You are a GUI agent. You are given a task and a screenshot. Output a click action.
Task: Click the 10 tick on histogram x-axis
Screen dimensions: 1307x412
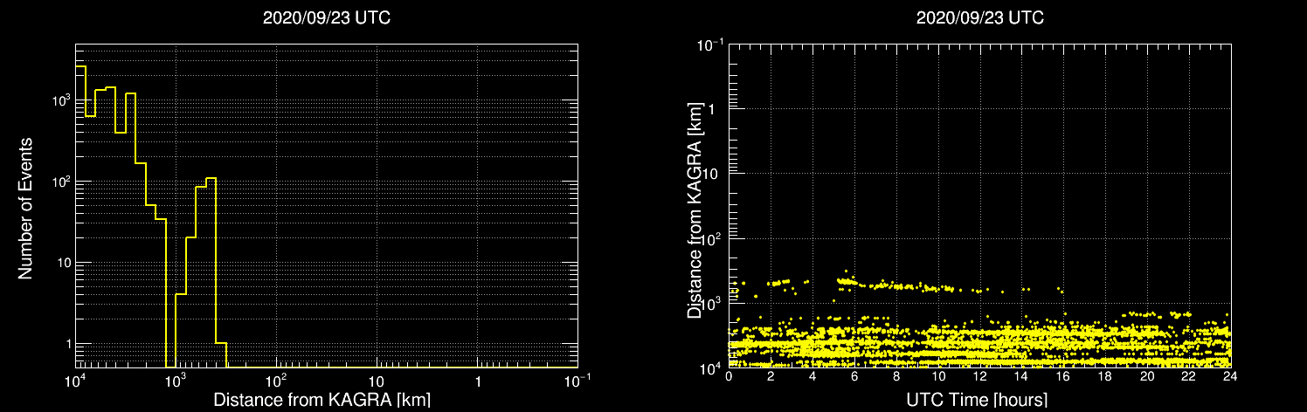coord(377,381)
